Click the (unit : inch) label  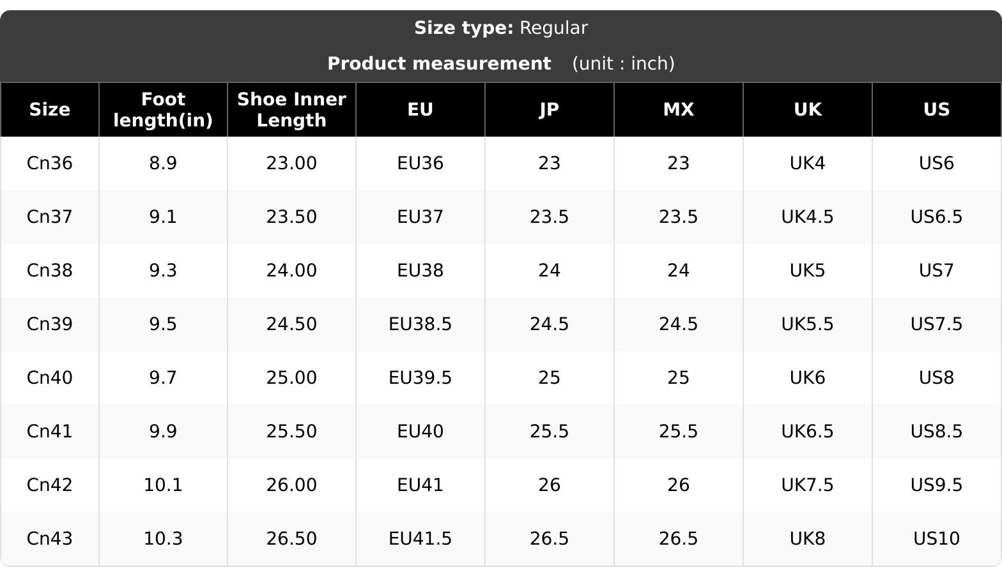pos(624,64)
